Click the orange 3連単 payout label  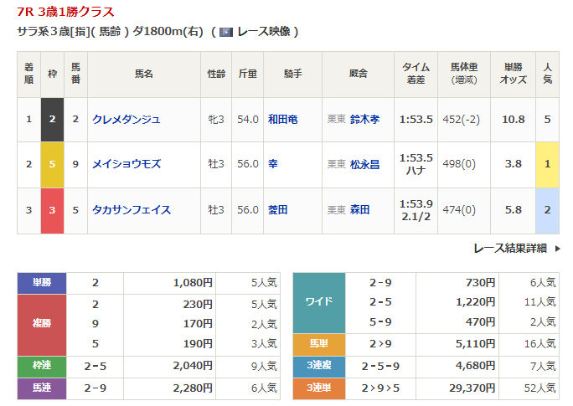point(317,388)
